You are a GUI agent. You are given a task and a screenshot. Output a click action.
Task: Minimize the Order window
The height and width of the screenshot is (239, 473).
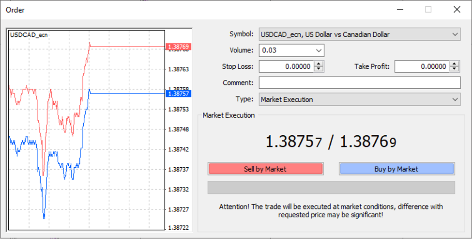click(399, 10)
